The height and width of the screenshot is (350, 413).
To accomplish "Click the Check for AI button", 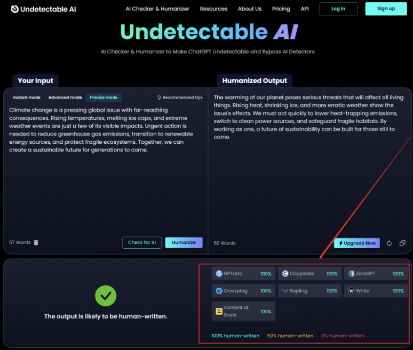I will [142, 242].
